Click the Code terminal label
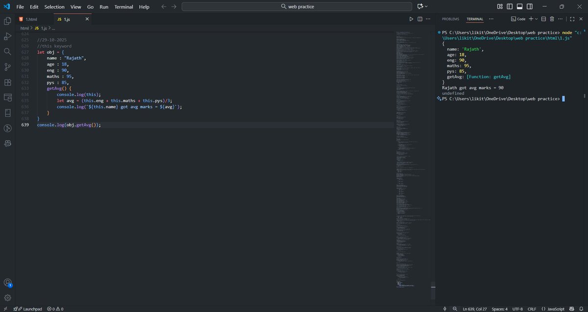The image size is (588, 312). 518,19
